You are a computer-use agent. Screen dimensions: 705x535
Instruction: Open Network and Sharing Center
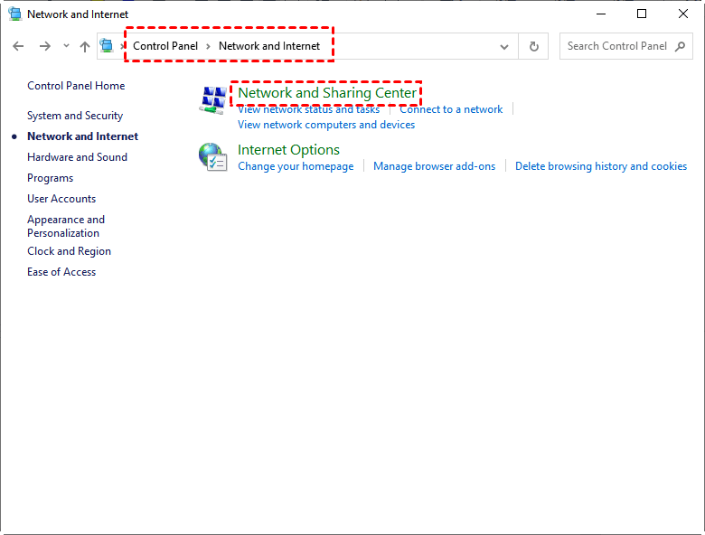[327, 93]
